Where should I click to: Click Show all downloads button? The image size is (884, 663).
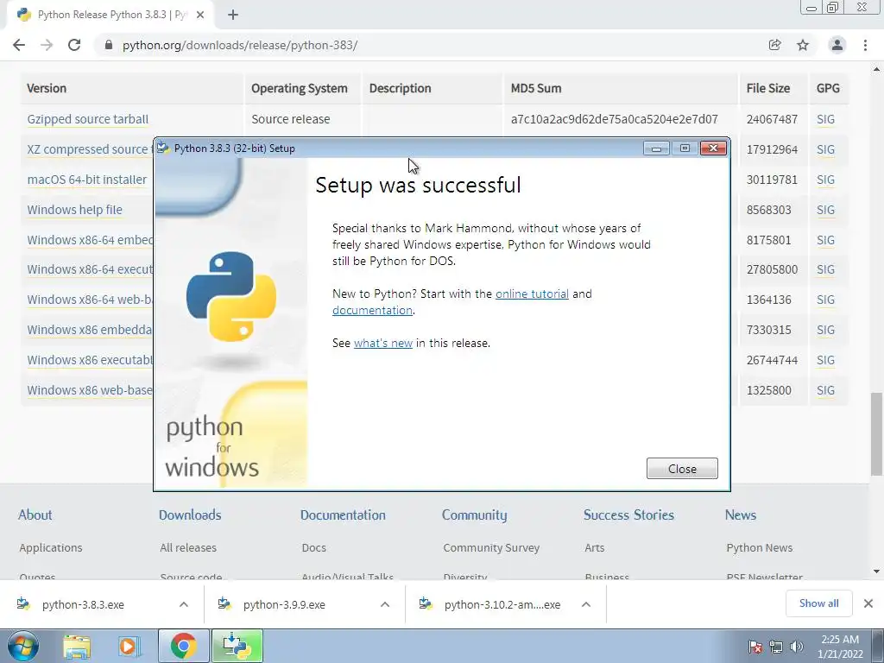(818, 603)
